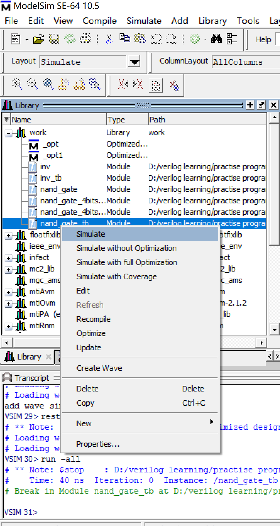Viewport: 280px width, 526px height.
Task: Click the Library list scroll-up arrow
Action: pos(274,117)
